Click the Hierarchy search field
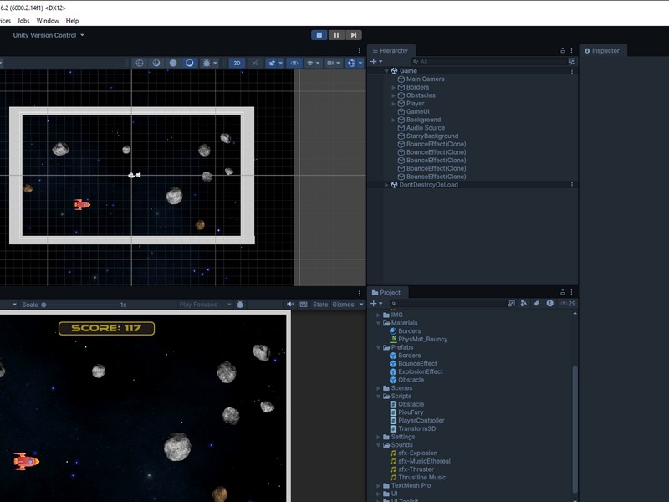Viewport: 669px width, 502px height. pyautogui.click(x=489, y=61)
